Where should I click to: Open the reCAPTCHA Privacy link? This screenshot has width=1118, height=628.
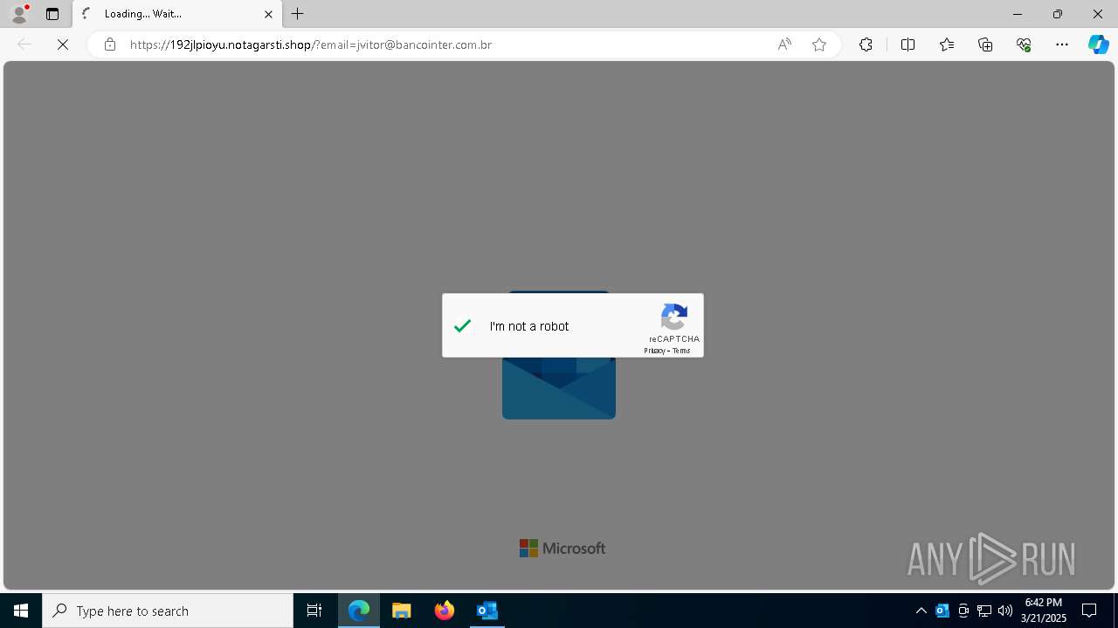(654, 351)
